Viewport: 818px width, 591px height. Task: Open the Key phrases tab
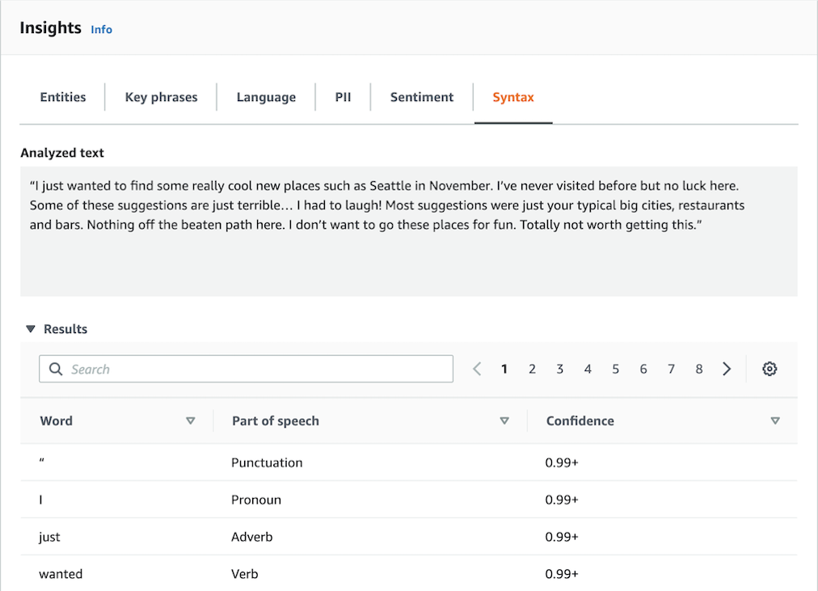[161, 97]
